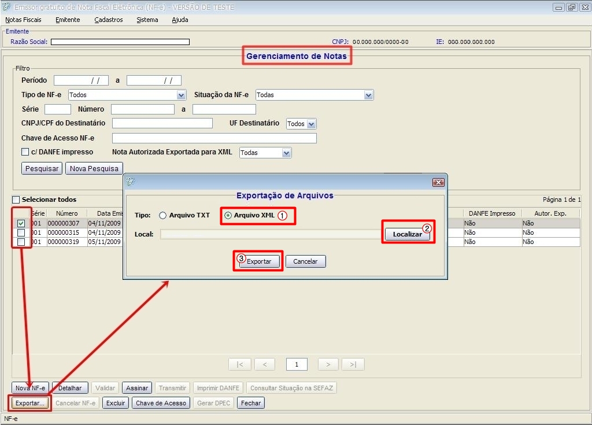
Task: Enable the Selecionar todos checkbox
Action: coord(16,199)
